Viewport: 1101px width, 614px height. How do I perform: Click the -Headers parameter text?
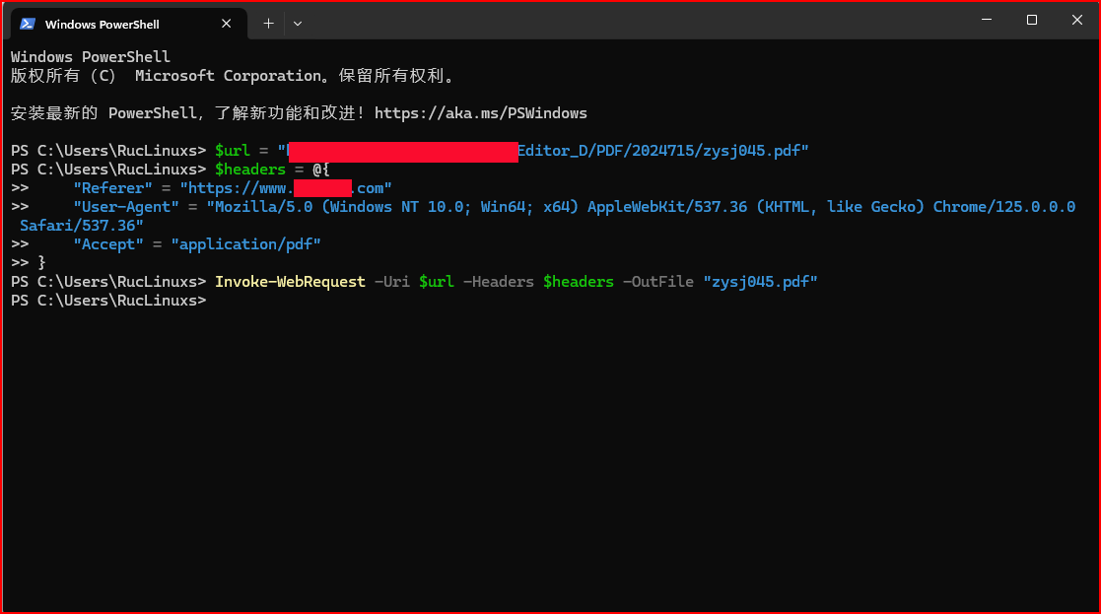[x=499, y=282]
